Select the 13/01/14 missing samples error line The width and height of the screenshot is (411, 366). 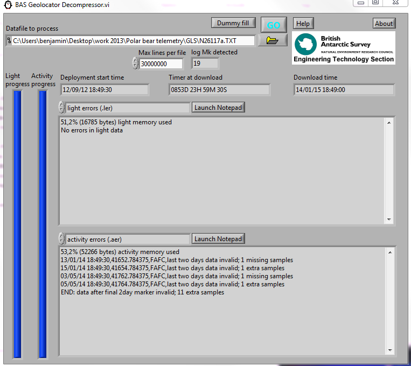[177, 260]
